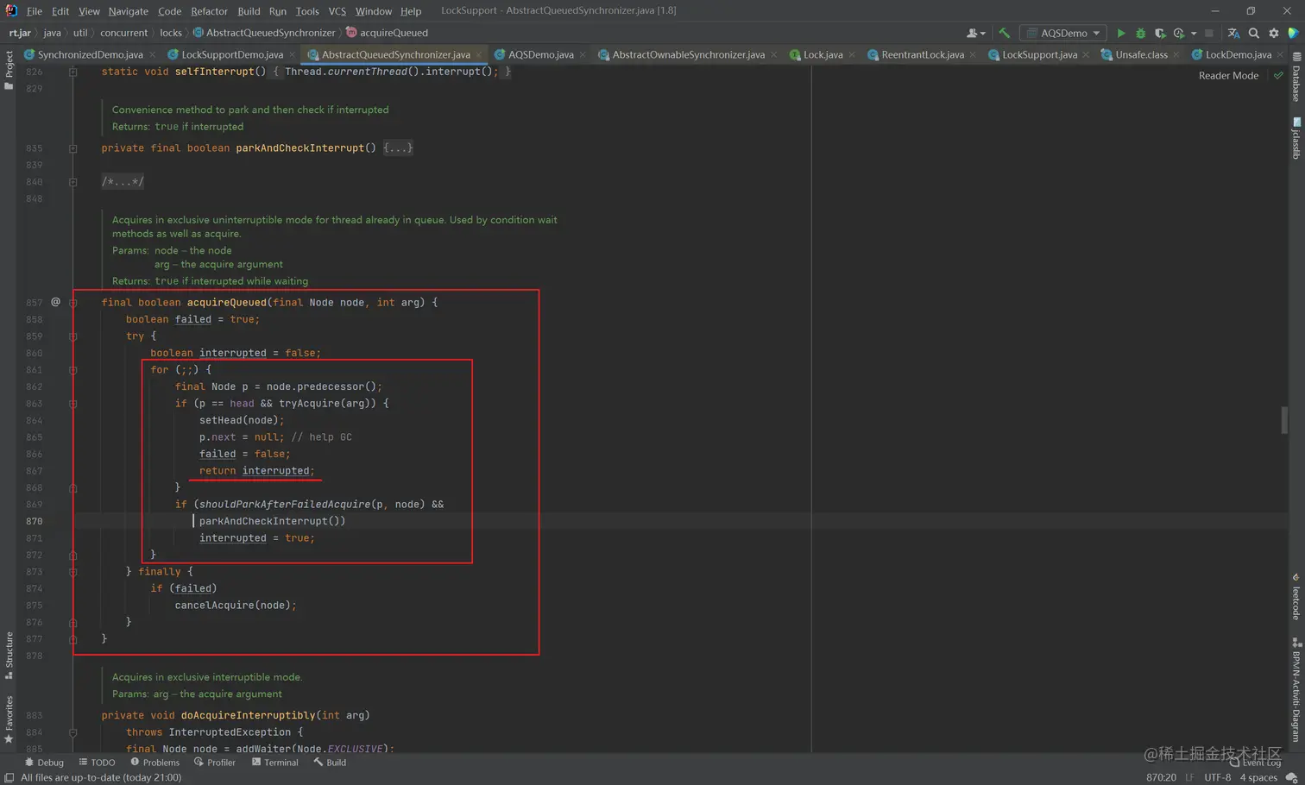Image resolution: width=1305 pixels, height=785 pixels.
Task: Open the jclasslib tool window
Action: tap(1296, 138)
